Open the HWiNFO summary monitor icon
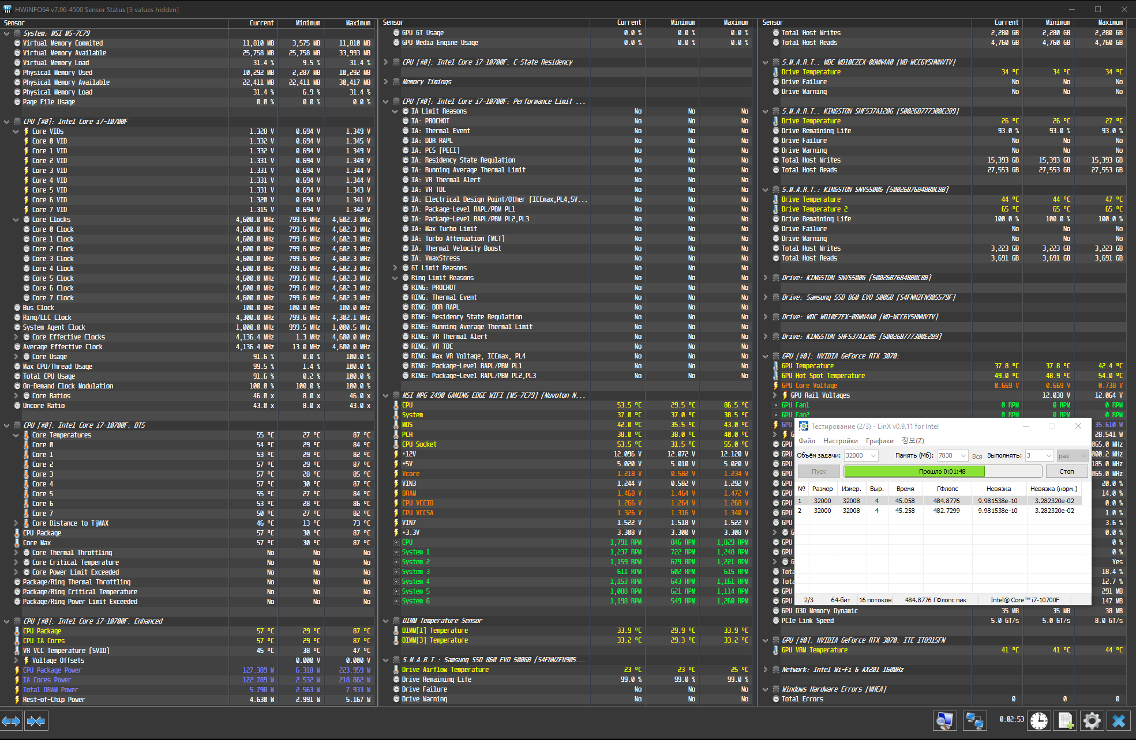 point(944,721)
